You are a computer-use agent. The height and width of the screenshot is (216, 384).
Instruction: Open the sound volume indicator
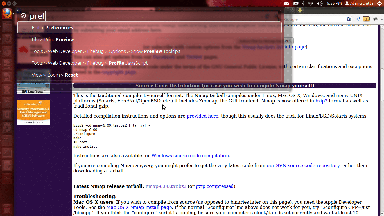pyautogui.click(x=320, y=3)
